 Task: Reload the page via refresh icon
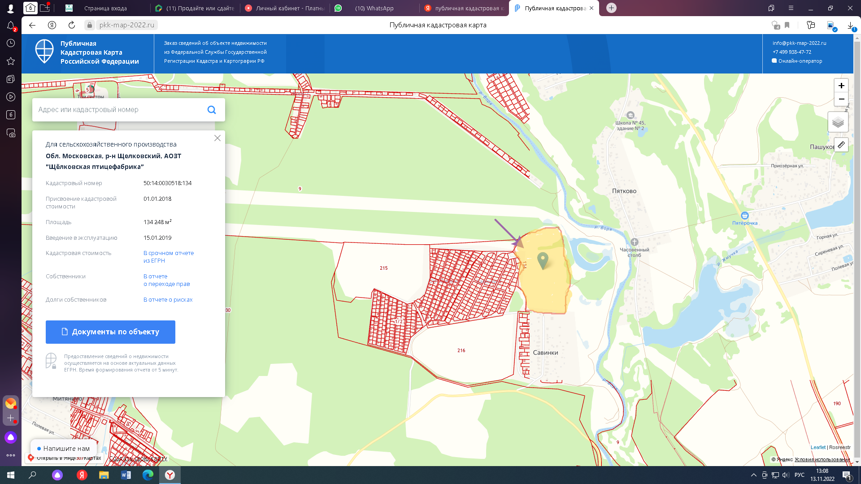pyautogui.click(x=72, y=25)
